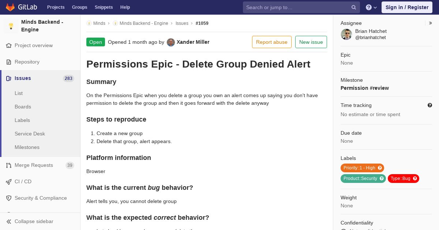
Task: Click the #1059 breadcrumb link
Action: pos(202,23)
